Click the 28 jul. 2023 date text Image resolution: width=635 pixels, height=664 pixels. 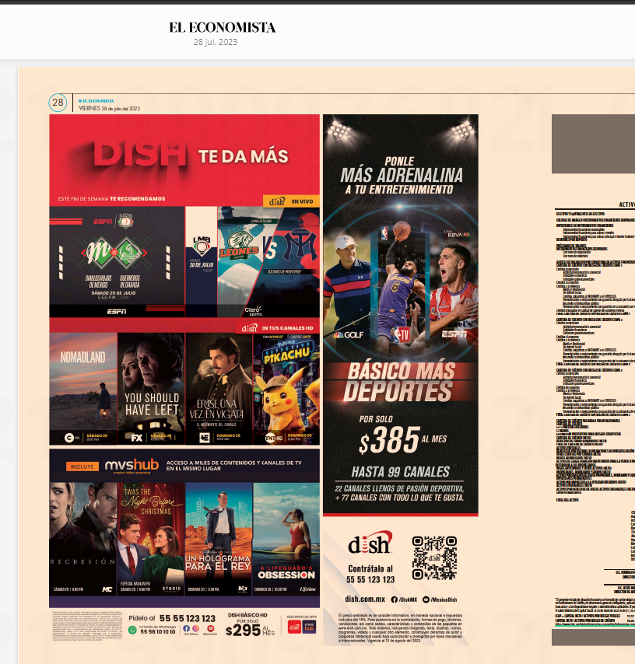coord(216,42)
